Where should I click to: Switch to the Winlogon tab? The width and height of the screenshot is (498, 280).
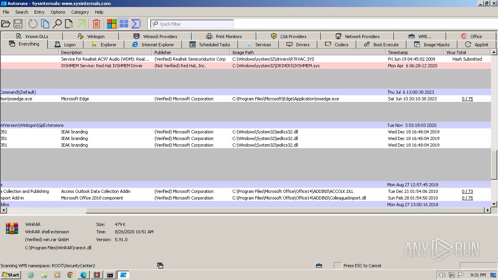(x=91, y=36)
